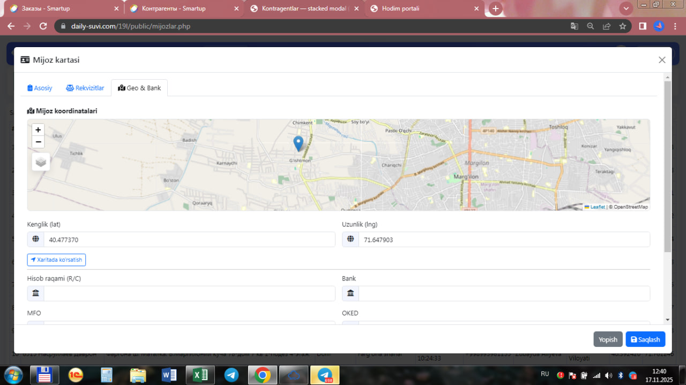Screen dimensions: 686x385
Task: Click the blue location marker on map
Action: coord(299,144)
